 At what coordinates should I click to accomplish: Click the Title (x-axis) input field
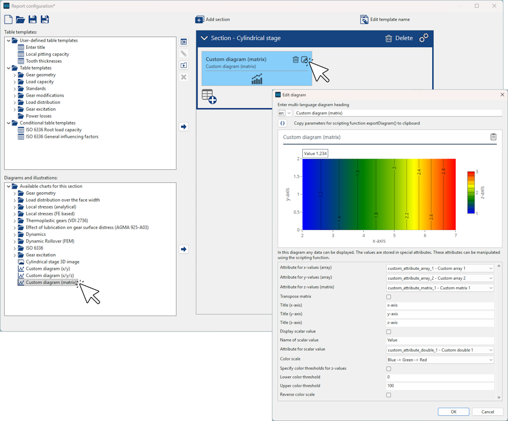coord(440,306)
